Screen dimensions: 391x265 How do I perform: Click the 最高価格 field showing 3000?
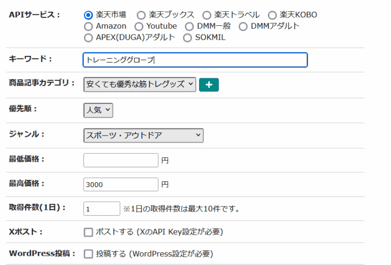(121, 184)
